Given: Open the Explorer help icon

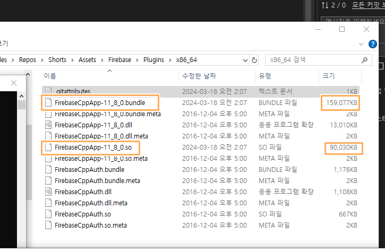Looking at the screenshot, I should pyautogui.click(x=372, y=44).
